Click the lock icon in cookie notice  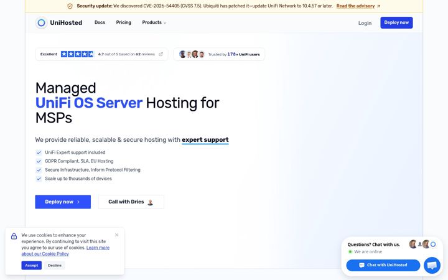click(14, 236)
